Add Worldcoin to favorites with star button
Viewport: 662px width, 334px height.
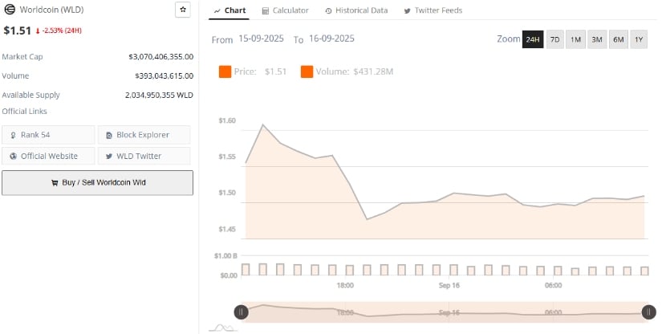click(x=183, y=10)
